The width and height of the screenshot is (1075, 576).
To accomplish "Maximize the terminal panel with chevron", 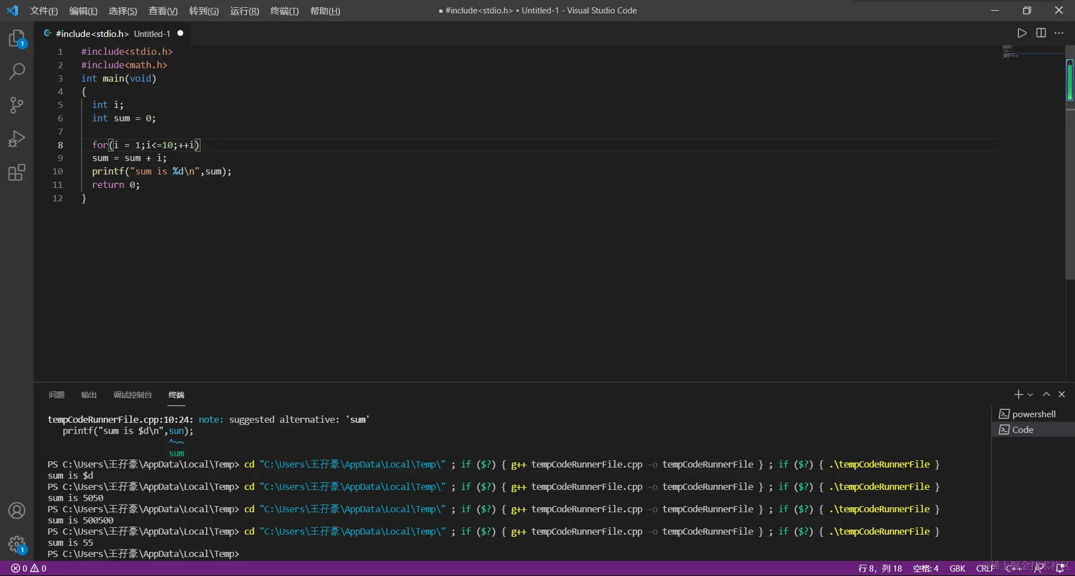I will coord(1046,394).
